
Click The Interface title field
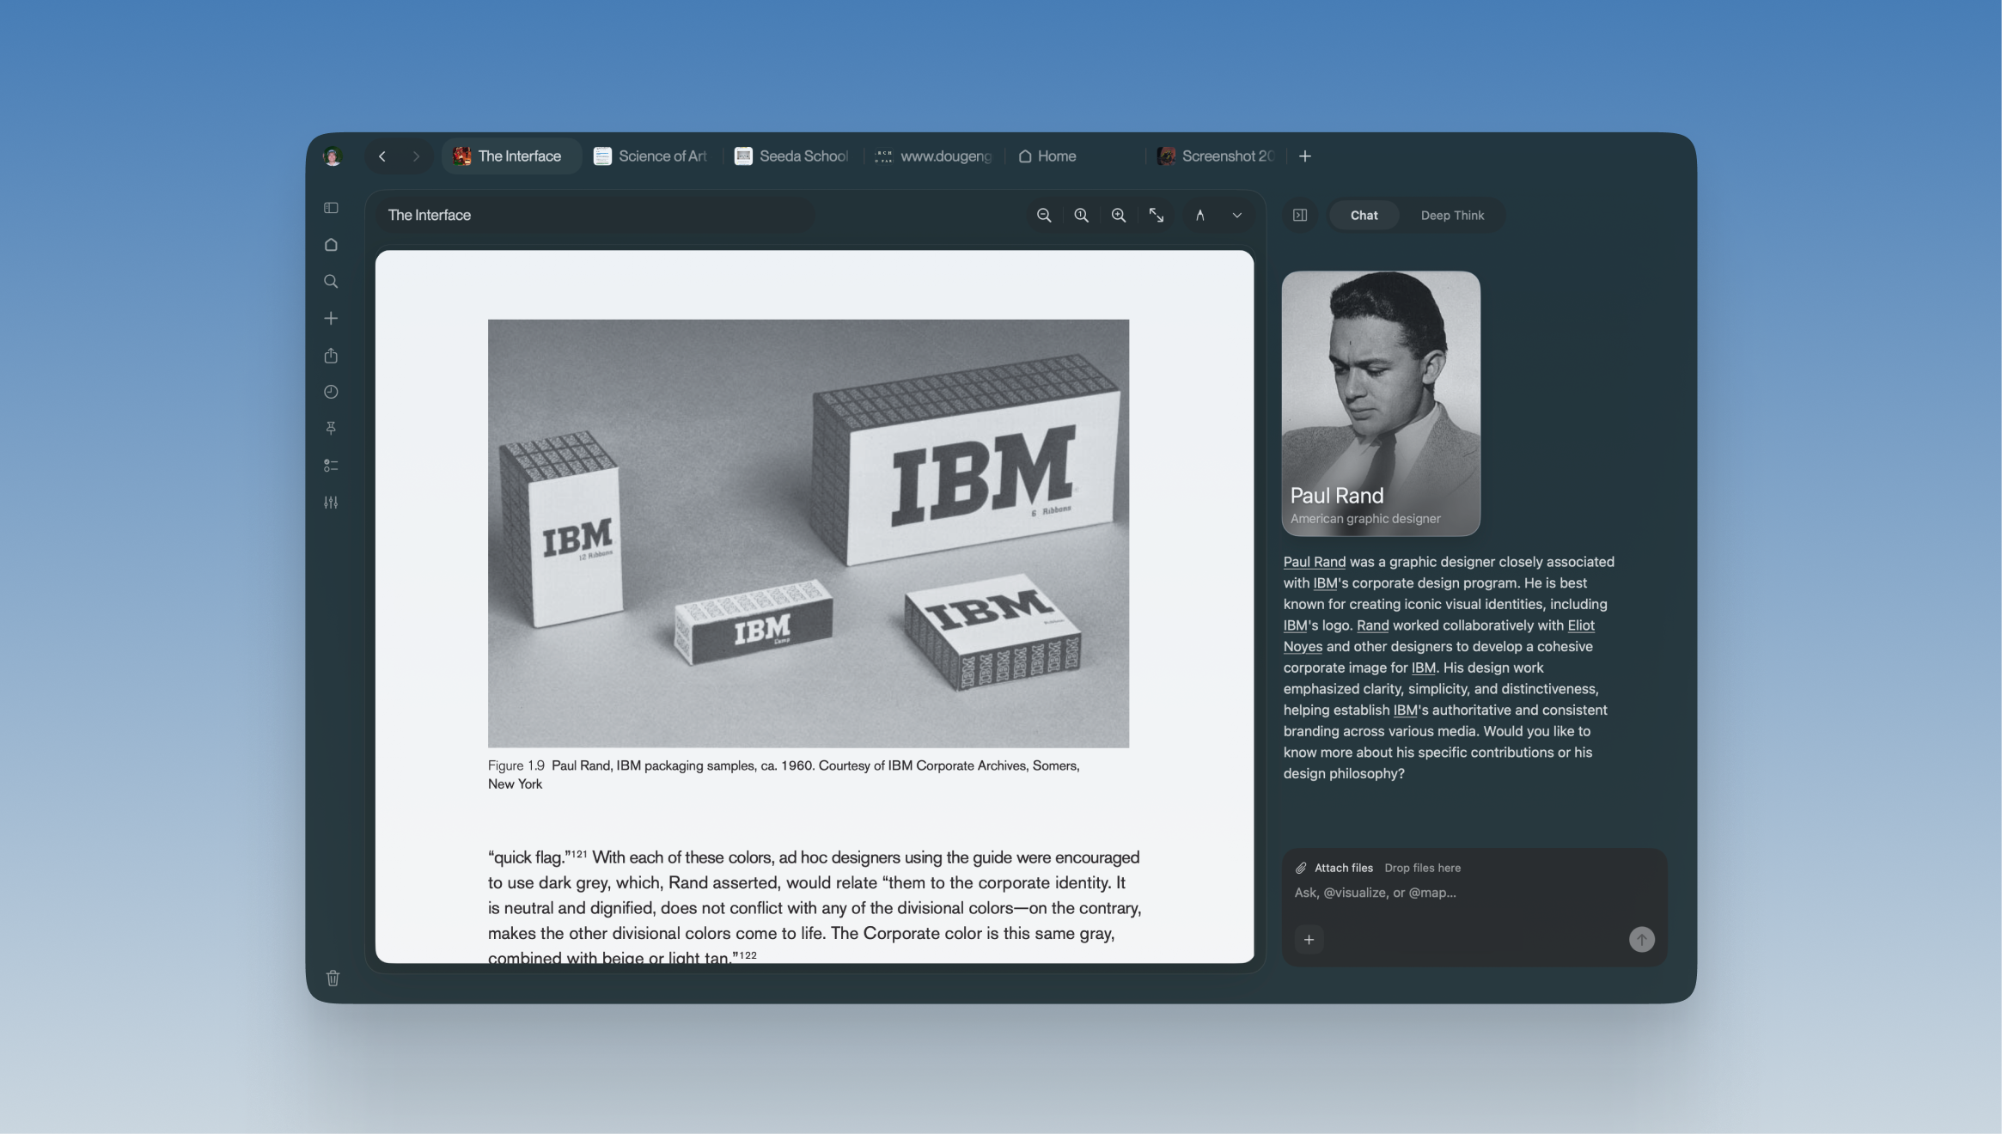(x=595, y=216)
